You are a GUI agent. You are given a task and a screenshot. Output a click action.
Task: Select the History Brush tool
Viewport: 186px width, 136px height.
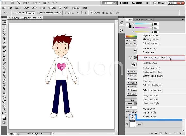(x=4, y=59)
